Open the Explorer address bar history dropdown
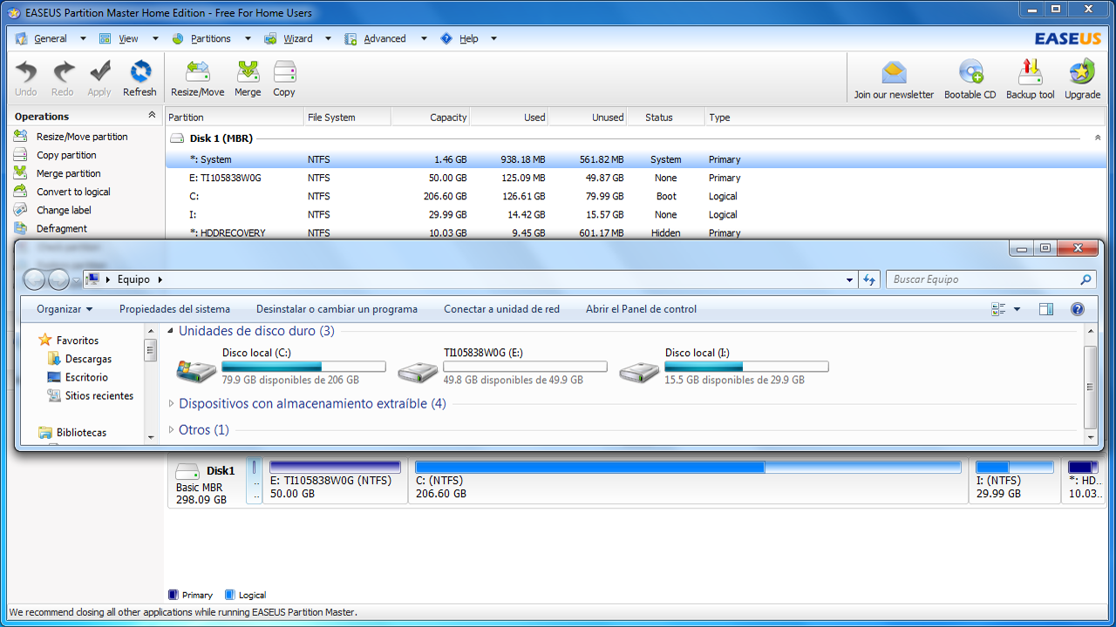 tap(850, 280)
